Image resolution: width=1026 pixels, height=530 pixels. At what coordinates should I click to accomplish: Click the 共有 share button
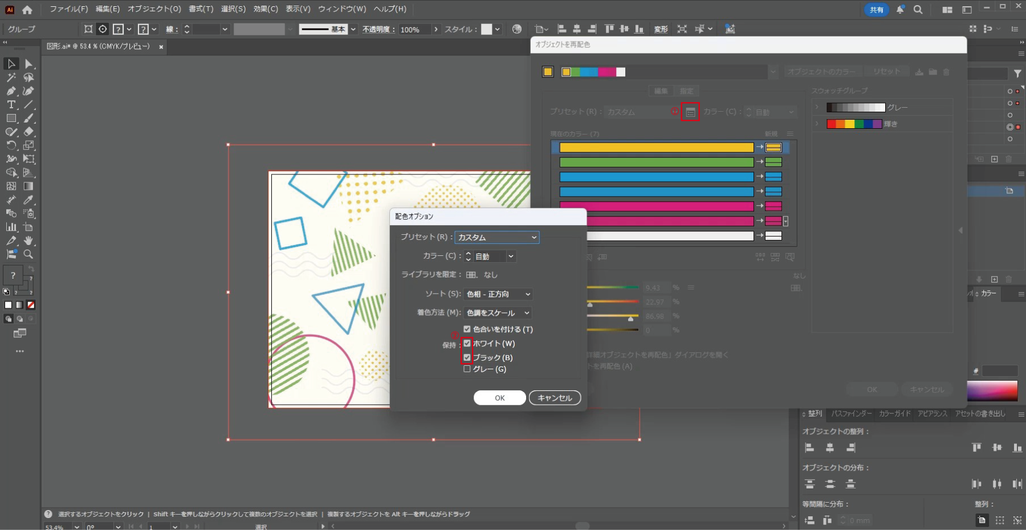coord(877,10)
